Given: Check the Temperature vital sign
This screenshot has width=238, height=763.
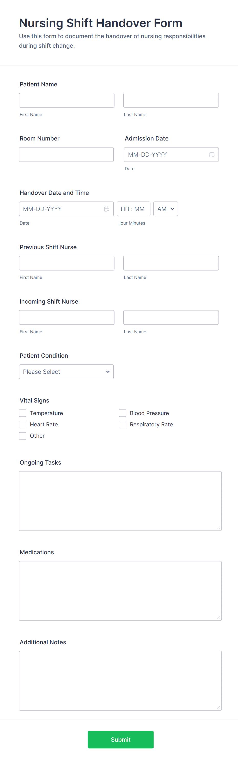Looking at the screenshot, I should click(x=23, y=413).
